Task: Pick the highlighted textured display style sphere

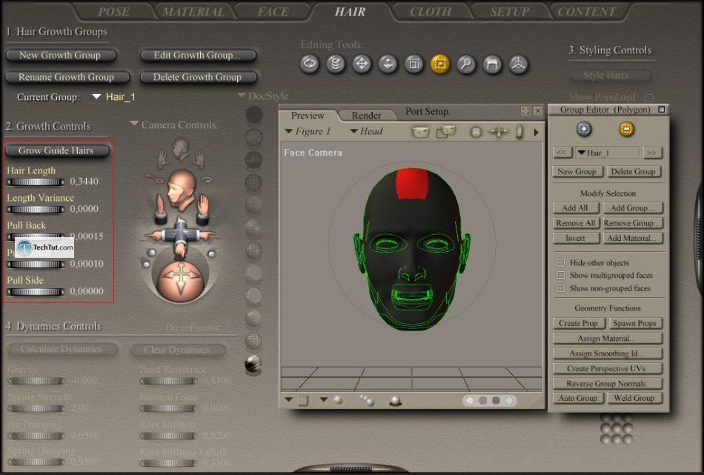Action: pyautogui.click(x=253, y=364)
